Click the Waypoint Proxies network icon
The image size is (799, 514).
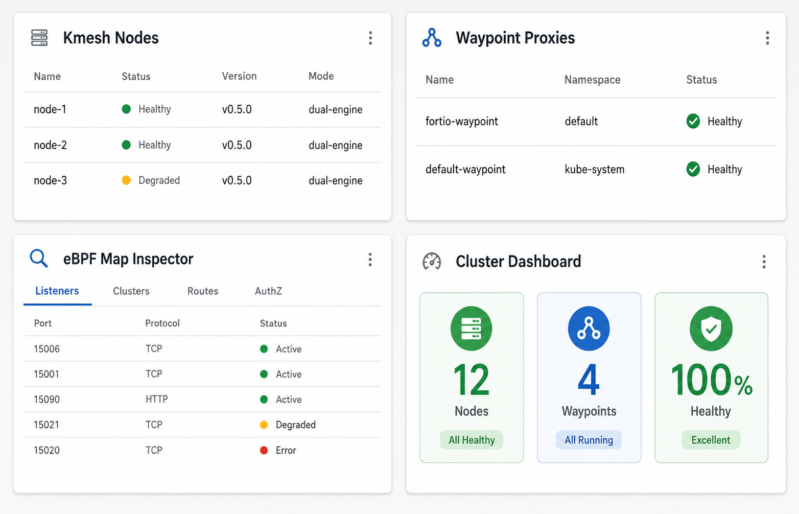pos(432,38)
